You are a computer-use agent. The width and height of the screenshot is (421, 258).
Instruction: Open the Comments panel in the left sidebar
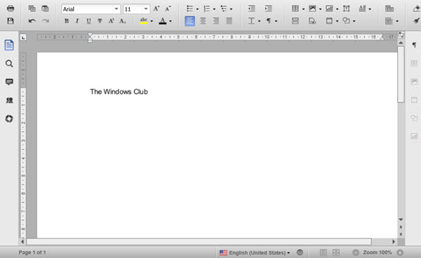[9, 82]
